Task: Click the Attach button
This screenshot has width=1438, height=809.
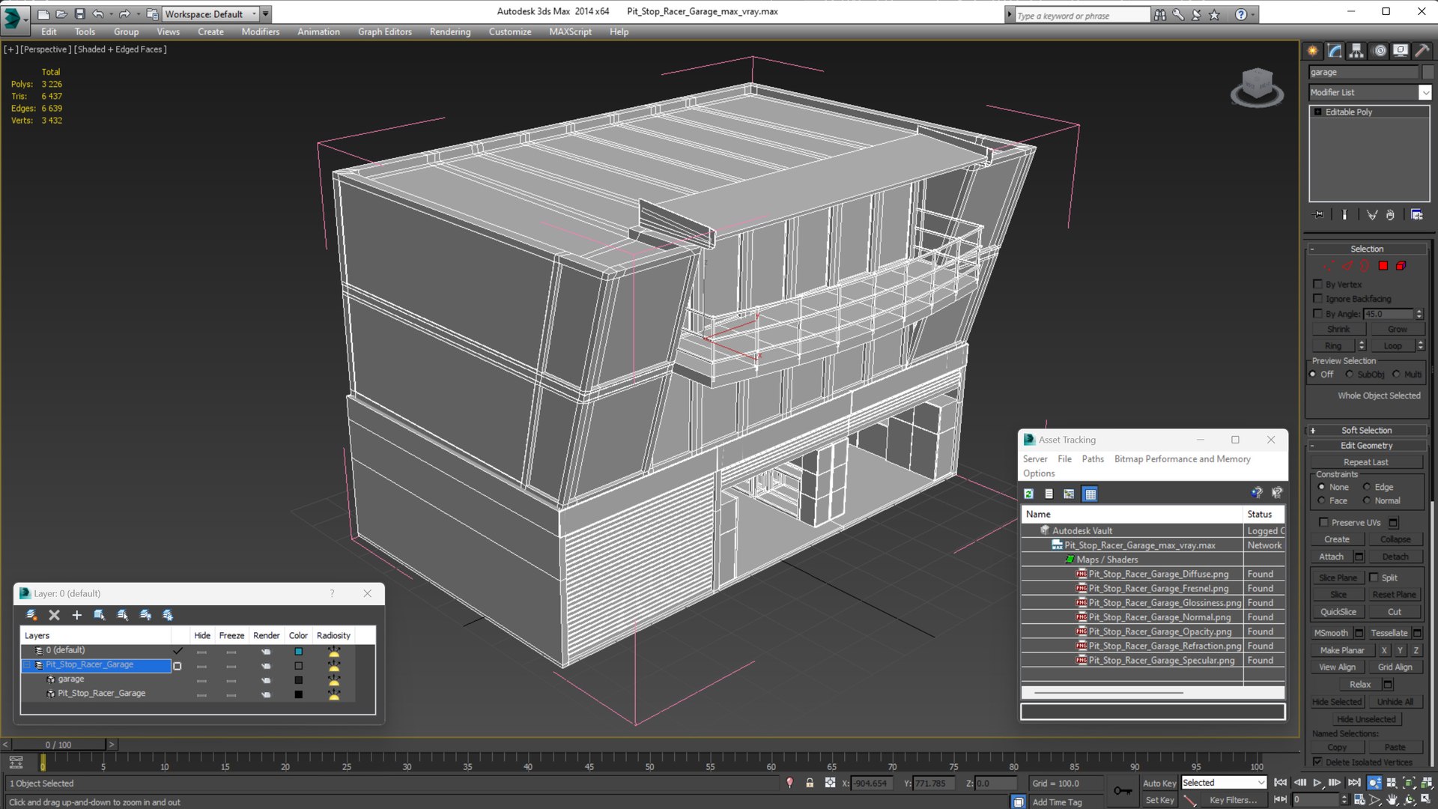Action: tap(1331, 557)
